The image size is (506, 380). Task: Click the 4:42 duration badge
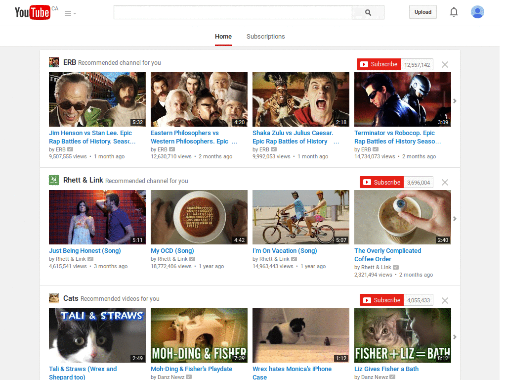coord(240,240)
